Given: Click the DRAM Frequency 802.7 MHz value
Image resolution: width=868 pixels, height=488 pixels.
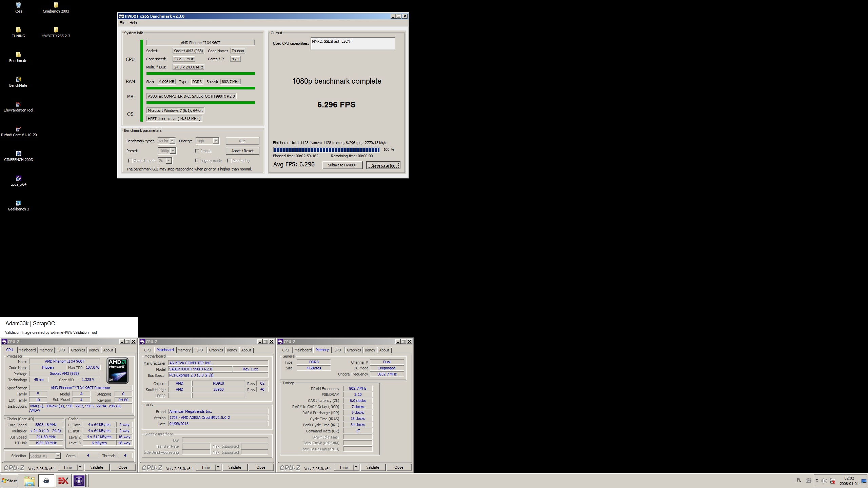Looking at the screenshot, I should (358, 389).
